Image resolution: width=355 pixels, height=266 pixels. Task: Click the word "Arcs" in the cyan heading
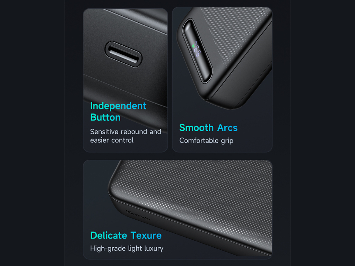click(x=227, y=127)
